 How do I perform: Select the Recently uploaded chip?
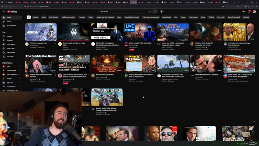234,17
